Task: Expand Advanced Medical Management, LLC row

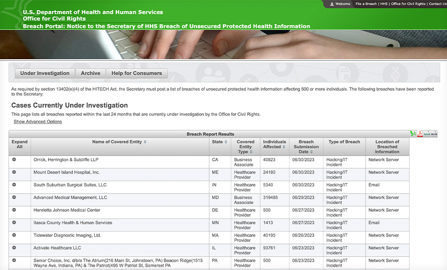Action: point(14,197)
